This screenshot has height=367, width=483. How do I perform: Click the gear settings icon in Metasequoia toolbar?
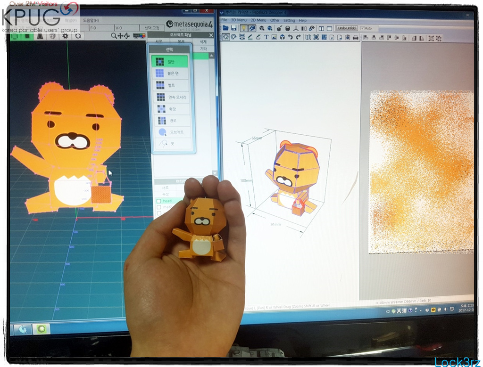[65, 36]
